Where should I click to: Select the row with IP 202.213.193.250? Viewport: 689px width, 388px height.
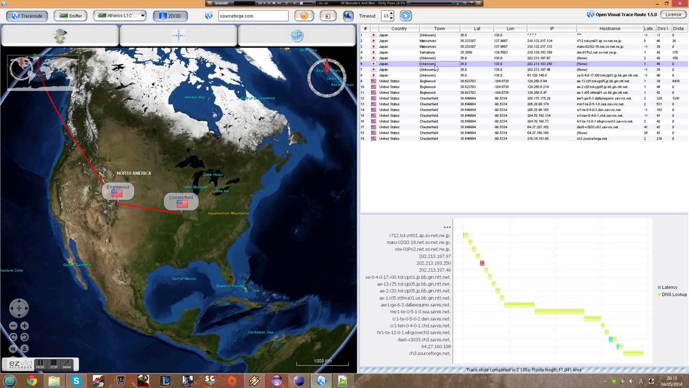point(524,64)
